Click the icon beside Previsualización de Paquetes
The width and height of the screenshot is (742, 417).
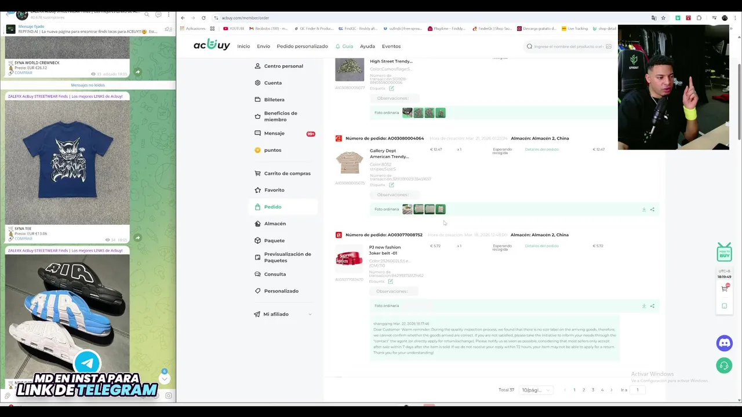click(x=258, y=257)
